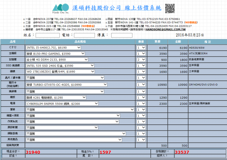Focus the 傳真 input field

click(122, 36)
